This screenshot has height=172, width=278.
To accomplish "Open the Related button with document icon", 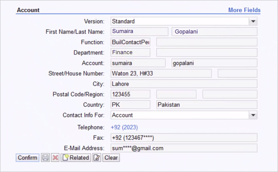I will (x=76, y=157).
